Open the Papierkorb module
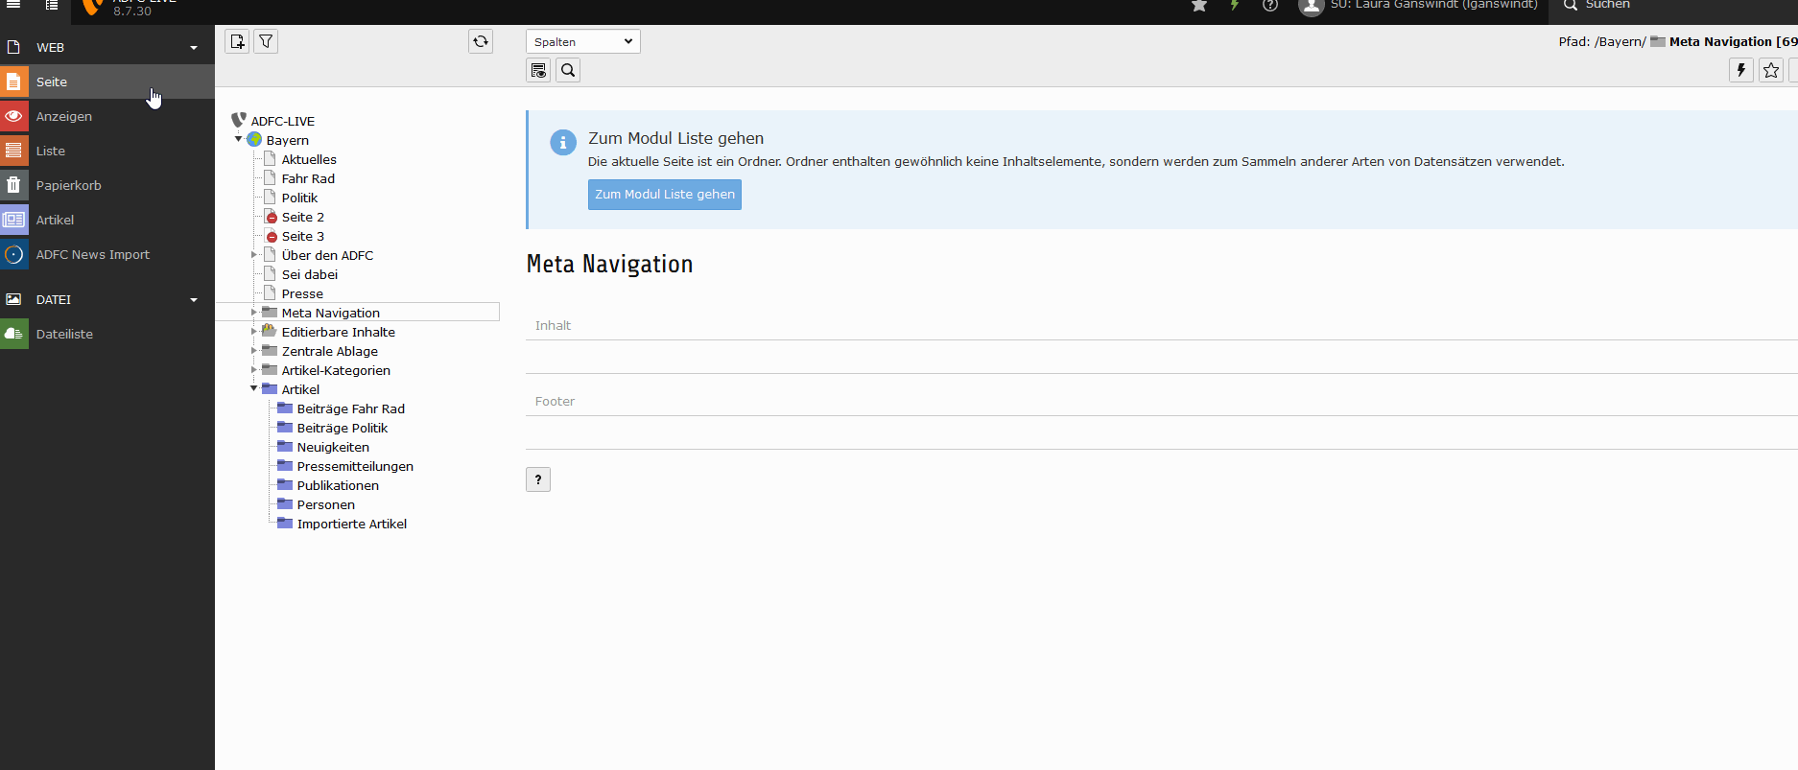The width and height of the screenshot is (1798, 770). (x=68, y=185)
